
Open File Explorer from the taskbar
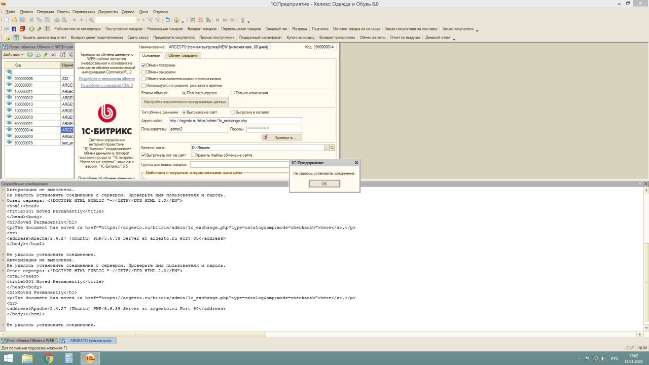[x=27, y=358]
